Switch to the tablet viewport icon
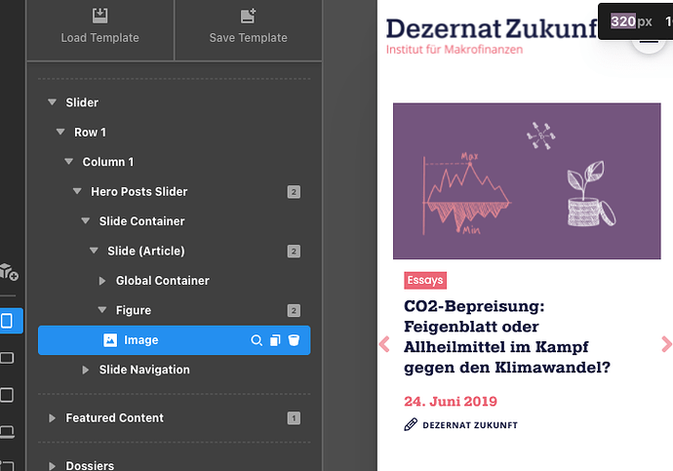 [x=7, y=395]
